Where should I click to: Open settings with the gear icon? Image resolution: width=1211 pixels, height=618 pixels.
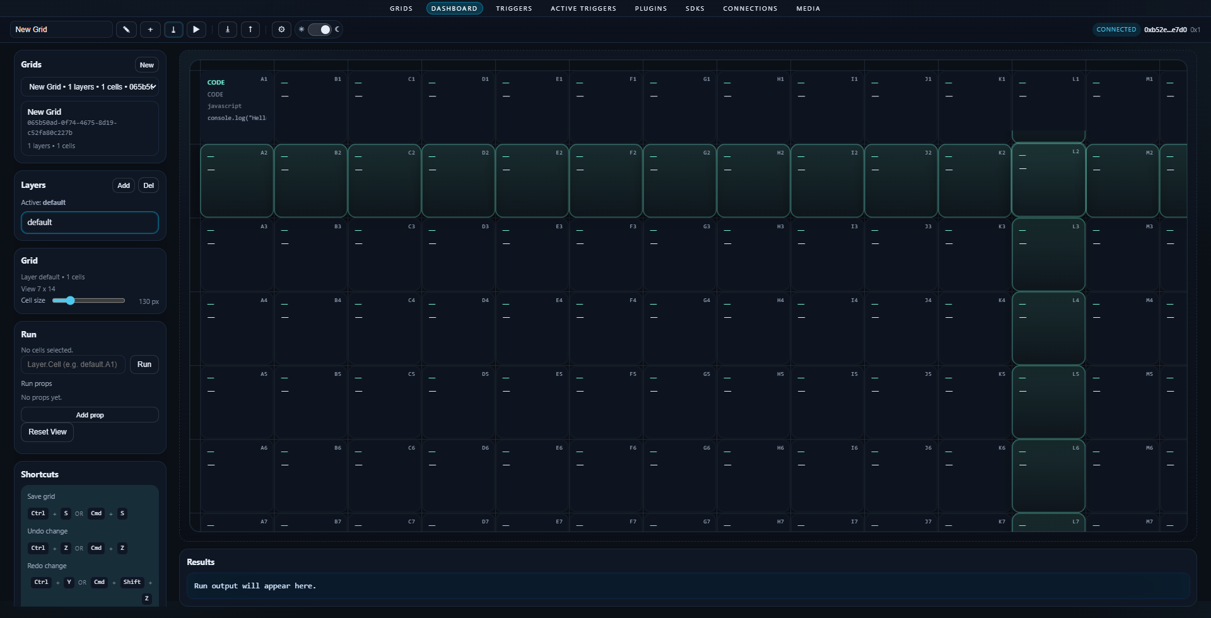point(281,30)
